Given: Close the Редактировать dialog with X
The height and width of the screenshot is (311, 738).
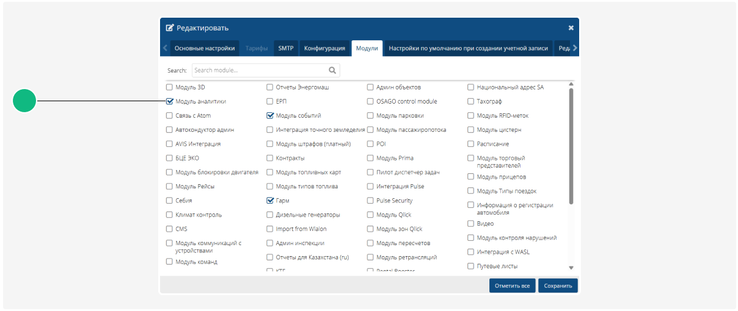Looking at the screenshot, I should [x=571, y=28].
